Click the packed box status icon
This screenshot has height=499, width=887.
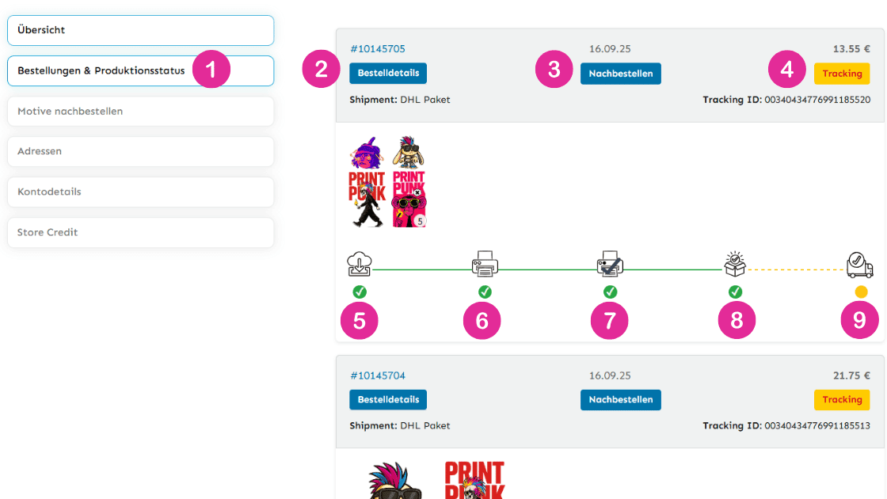coord(735,264)
